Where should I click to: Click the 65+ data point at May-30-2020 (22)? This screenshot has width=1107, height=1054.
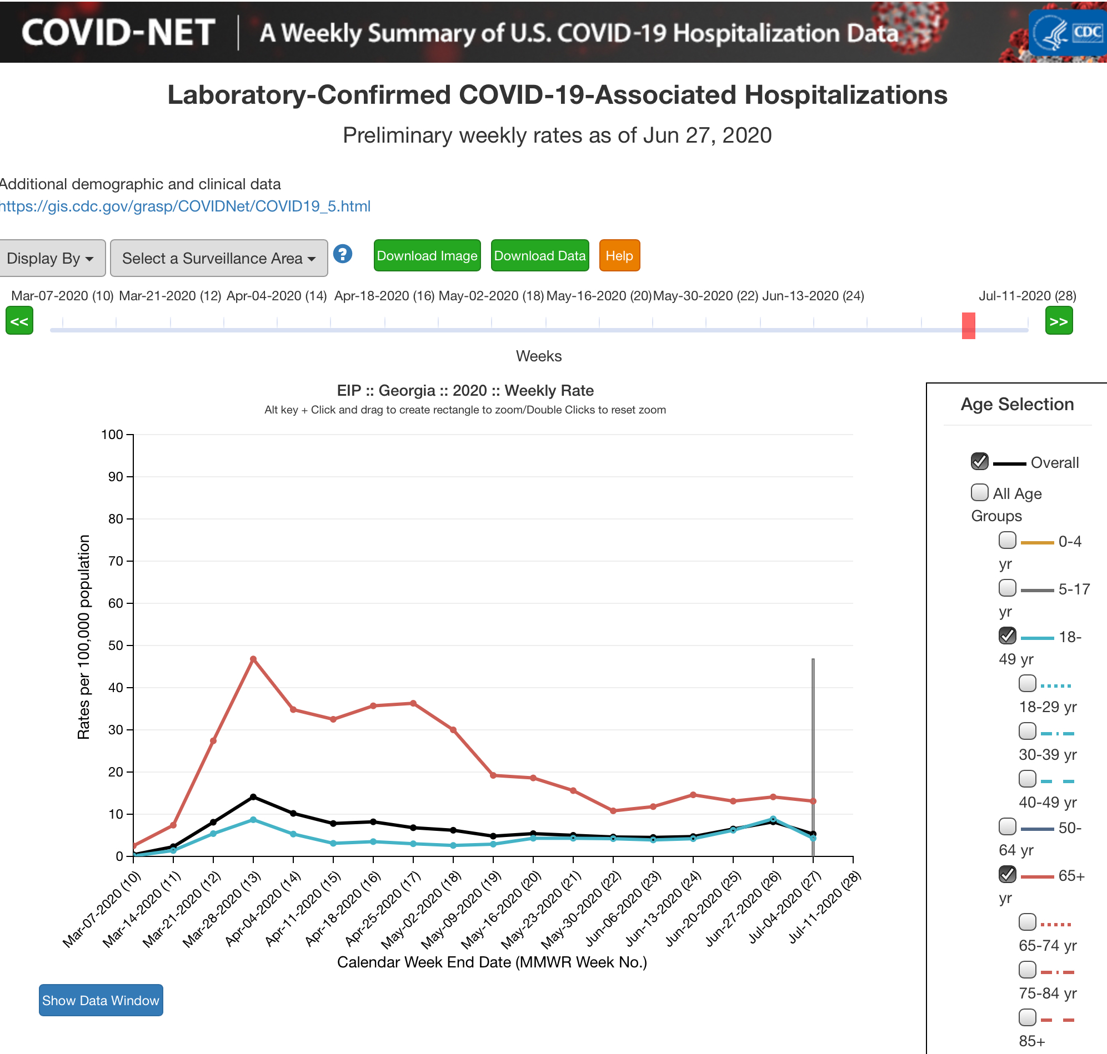[613, 811]
